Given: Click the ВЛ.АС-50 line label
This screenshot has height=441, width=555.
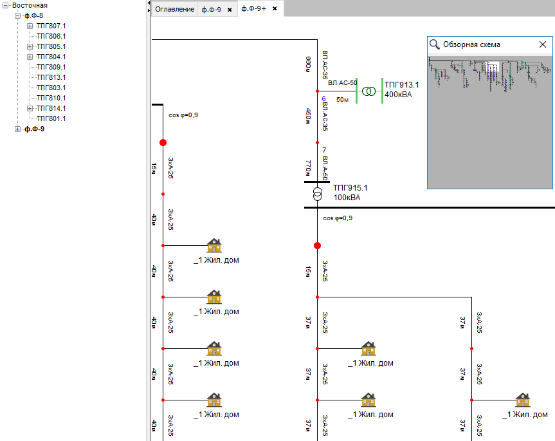Looking at the screenshot, I should 342,83.
